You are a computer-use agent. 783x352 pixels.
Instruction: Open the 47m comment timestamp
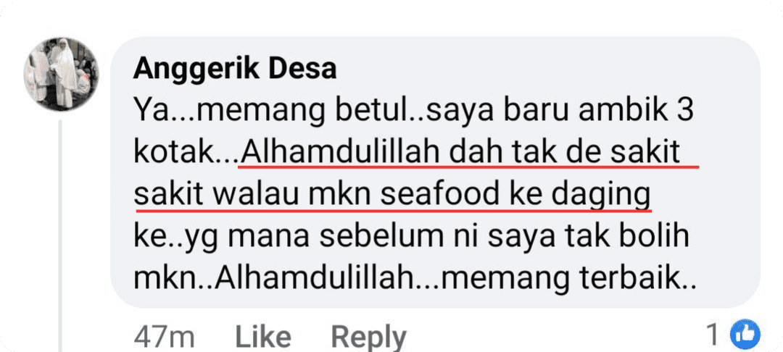click(x=164, y=337)
